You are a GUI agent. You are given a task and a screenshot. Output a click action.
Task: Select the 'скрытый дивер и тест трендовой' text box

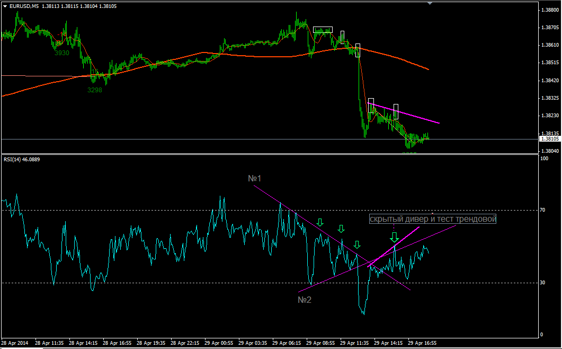point(433,219)
